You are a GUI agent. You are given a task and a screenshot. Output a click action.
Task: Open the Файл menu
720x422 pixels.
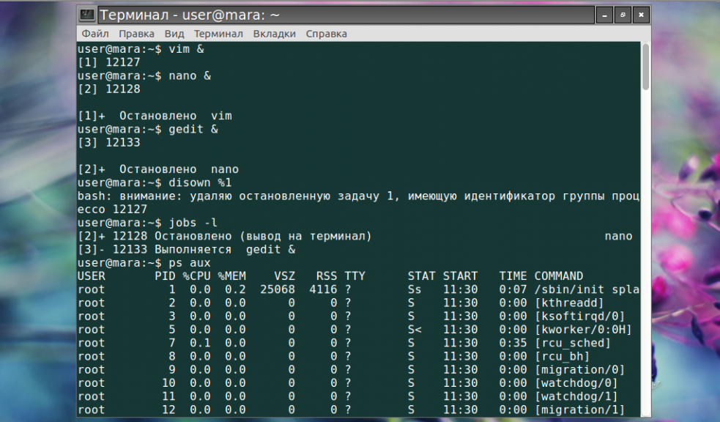pos(95,34)
